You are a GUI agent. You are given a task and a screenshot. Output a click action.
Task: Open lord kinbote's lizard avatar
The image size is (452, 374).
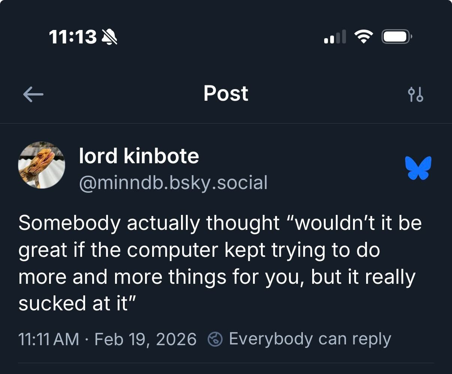click(42, 165)
